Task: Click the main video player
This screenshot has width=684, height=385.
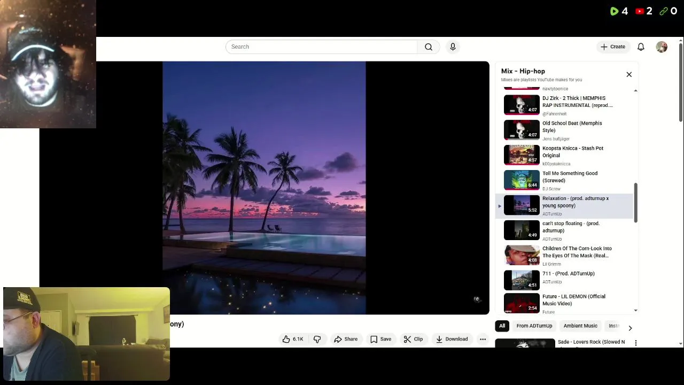Action: (x=264, y=188)
